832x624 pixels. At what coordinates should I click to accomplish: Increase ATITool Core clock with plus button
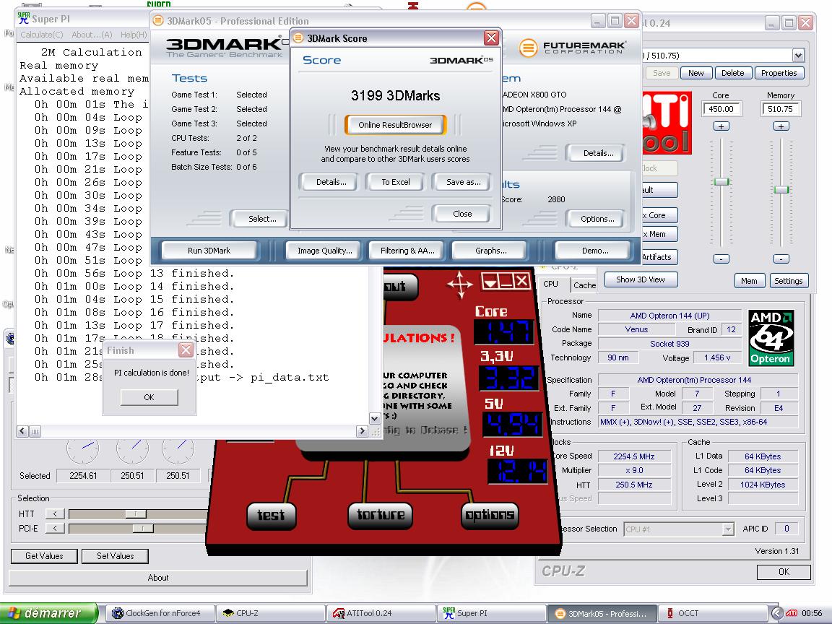point(721,126)
